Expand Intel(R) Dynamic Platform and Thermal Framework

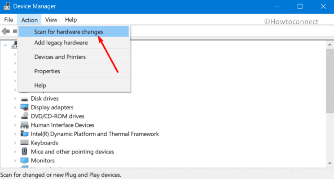point(15,134)
